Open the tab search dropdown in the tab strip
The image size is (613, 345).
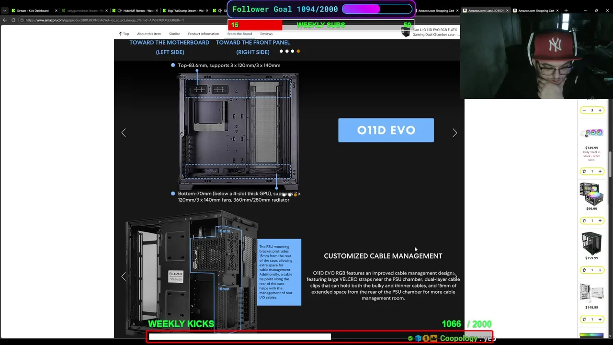click(x=5, y=11)
